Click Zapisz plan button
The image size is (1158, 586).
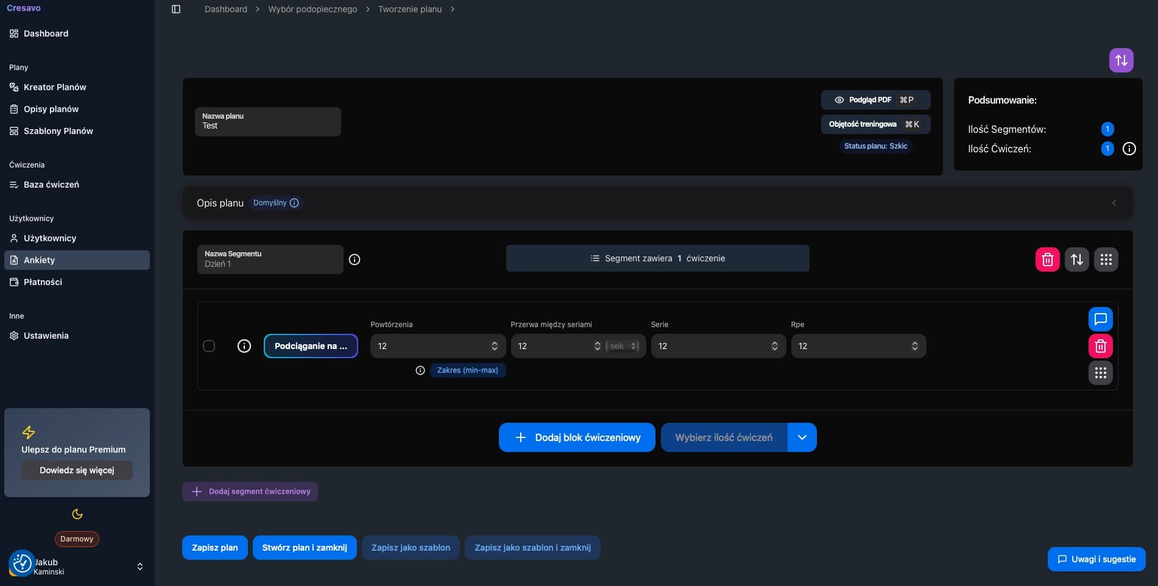[214, 548]
